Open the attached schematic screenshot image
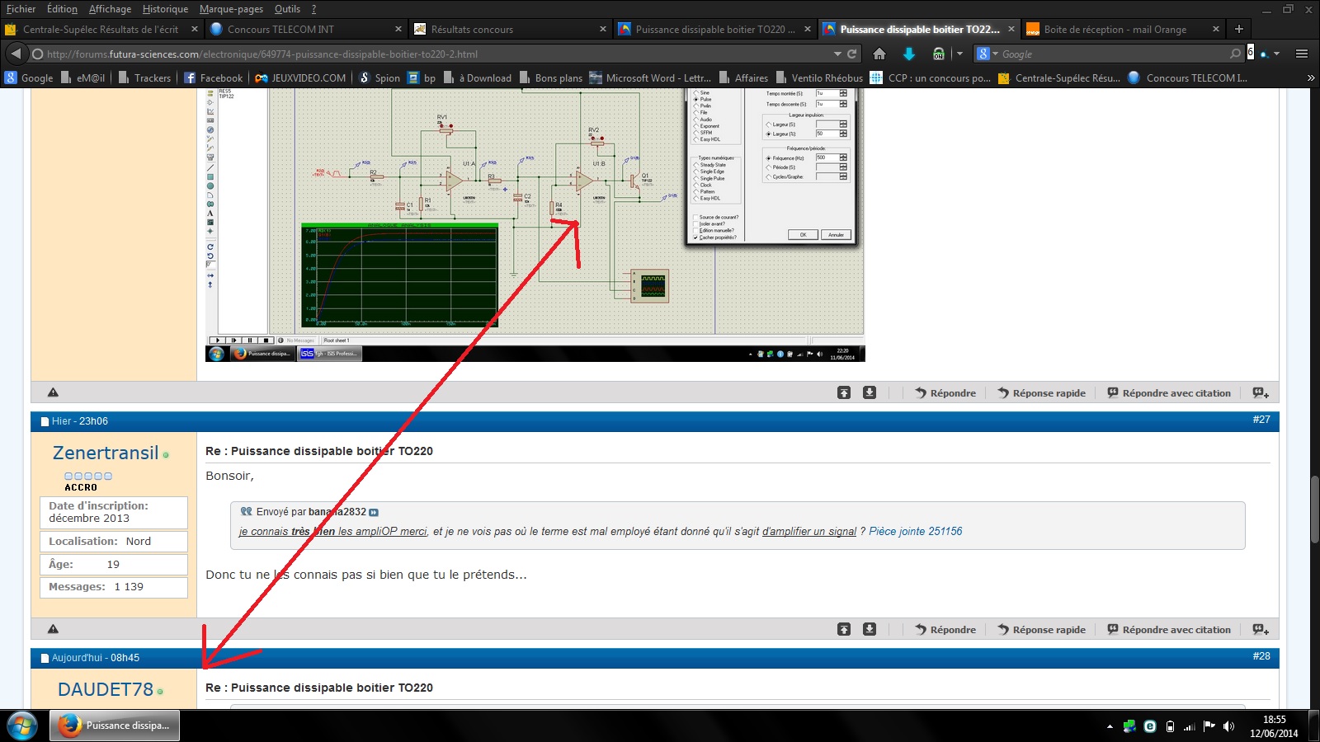 point(535,224)
